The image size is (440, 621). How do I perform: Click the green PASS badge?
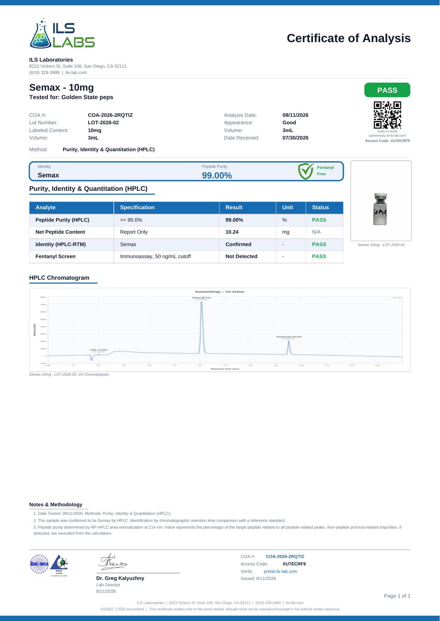(x=387, y=90)
